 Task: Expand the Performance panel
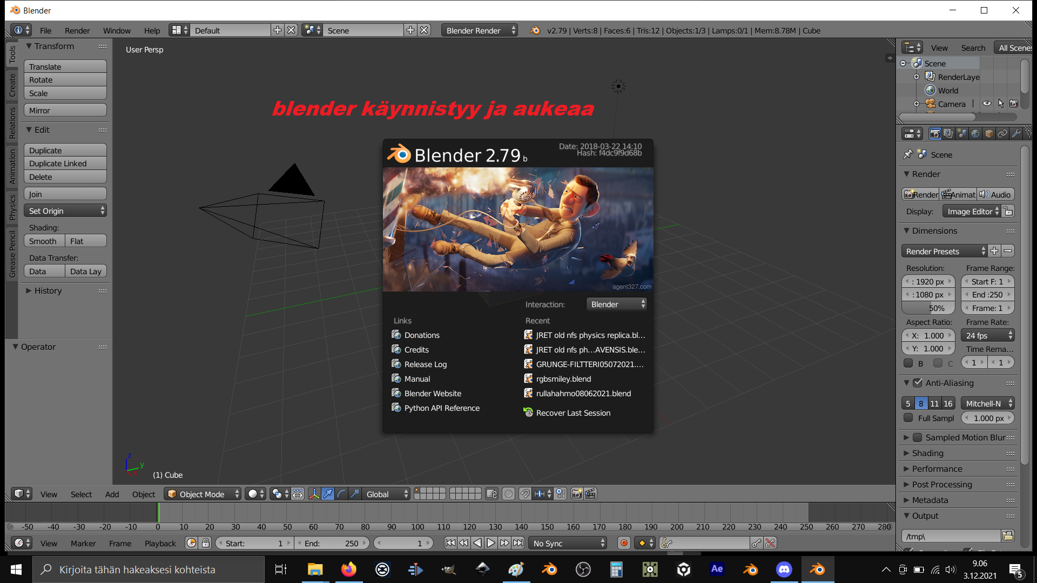[x=937, y=469]
